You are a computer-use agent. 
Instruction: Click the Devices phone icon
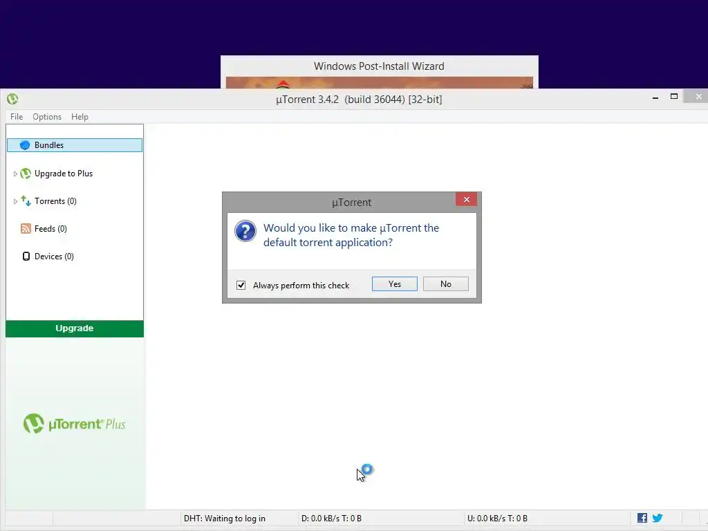tap(26, 257)
